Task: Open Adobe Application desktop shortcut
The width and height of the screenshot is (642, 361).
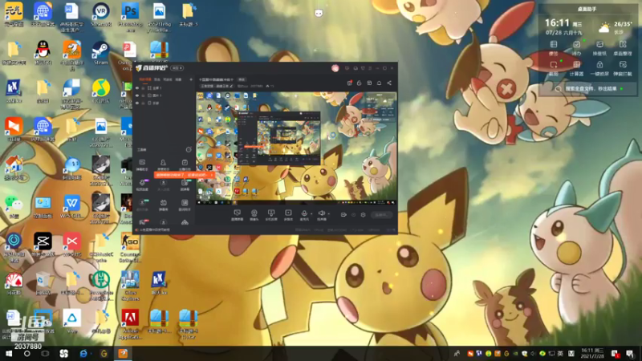Action: 130,324
